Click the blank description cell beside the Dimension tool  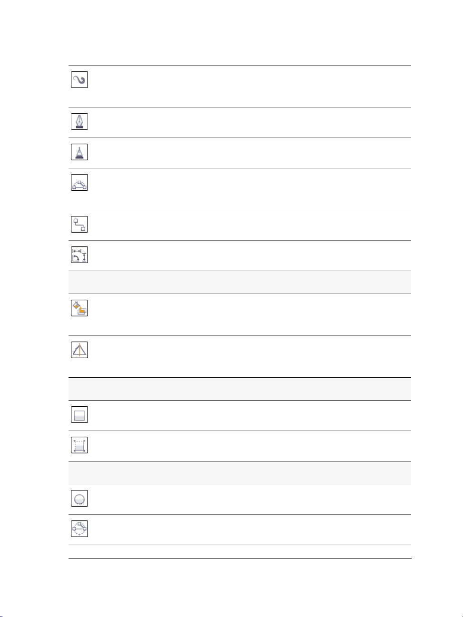pos(251,256)
